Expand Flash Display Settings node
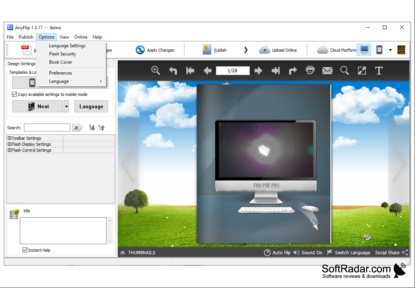This screenshot has height=288, width=415. 9,144
